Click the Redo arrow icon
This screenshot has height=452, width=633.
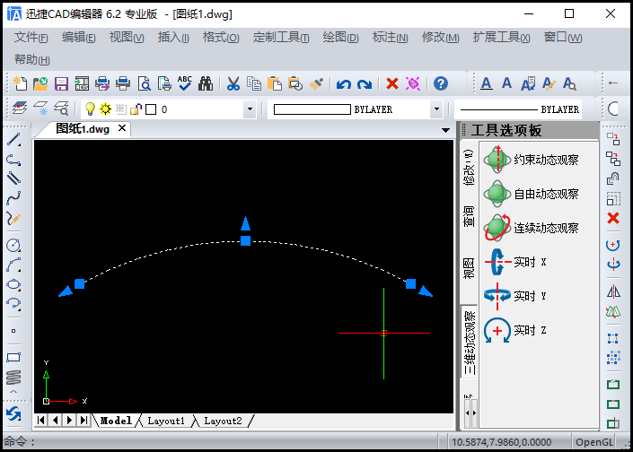coord(365,84)
